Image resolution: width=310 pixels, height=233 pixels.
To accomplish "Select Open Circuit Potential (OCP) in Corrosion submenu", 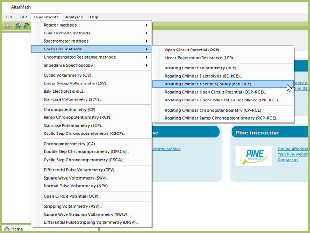I will (223, 50).
